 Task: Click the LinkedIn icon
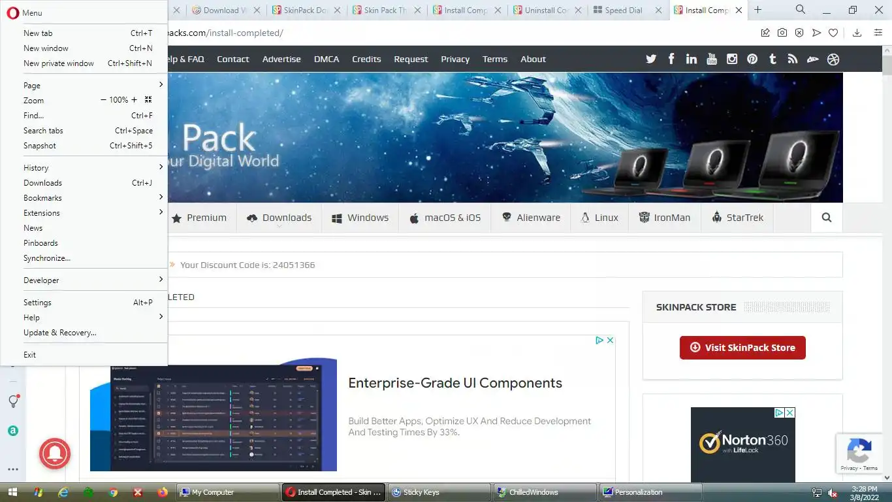692,59
